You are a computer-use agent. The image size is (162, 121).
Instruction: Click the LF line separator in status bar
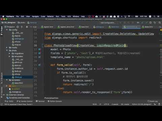point(100,104)
